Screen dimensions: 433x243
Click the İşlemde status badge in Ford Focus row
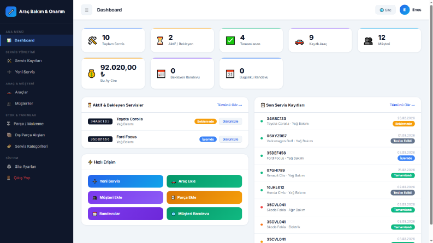[x=208, y=139]
